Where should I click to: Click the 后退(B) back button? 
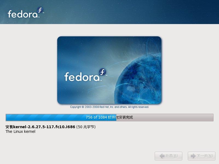[x=168, y=156]
